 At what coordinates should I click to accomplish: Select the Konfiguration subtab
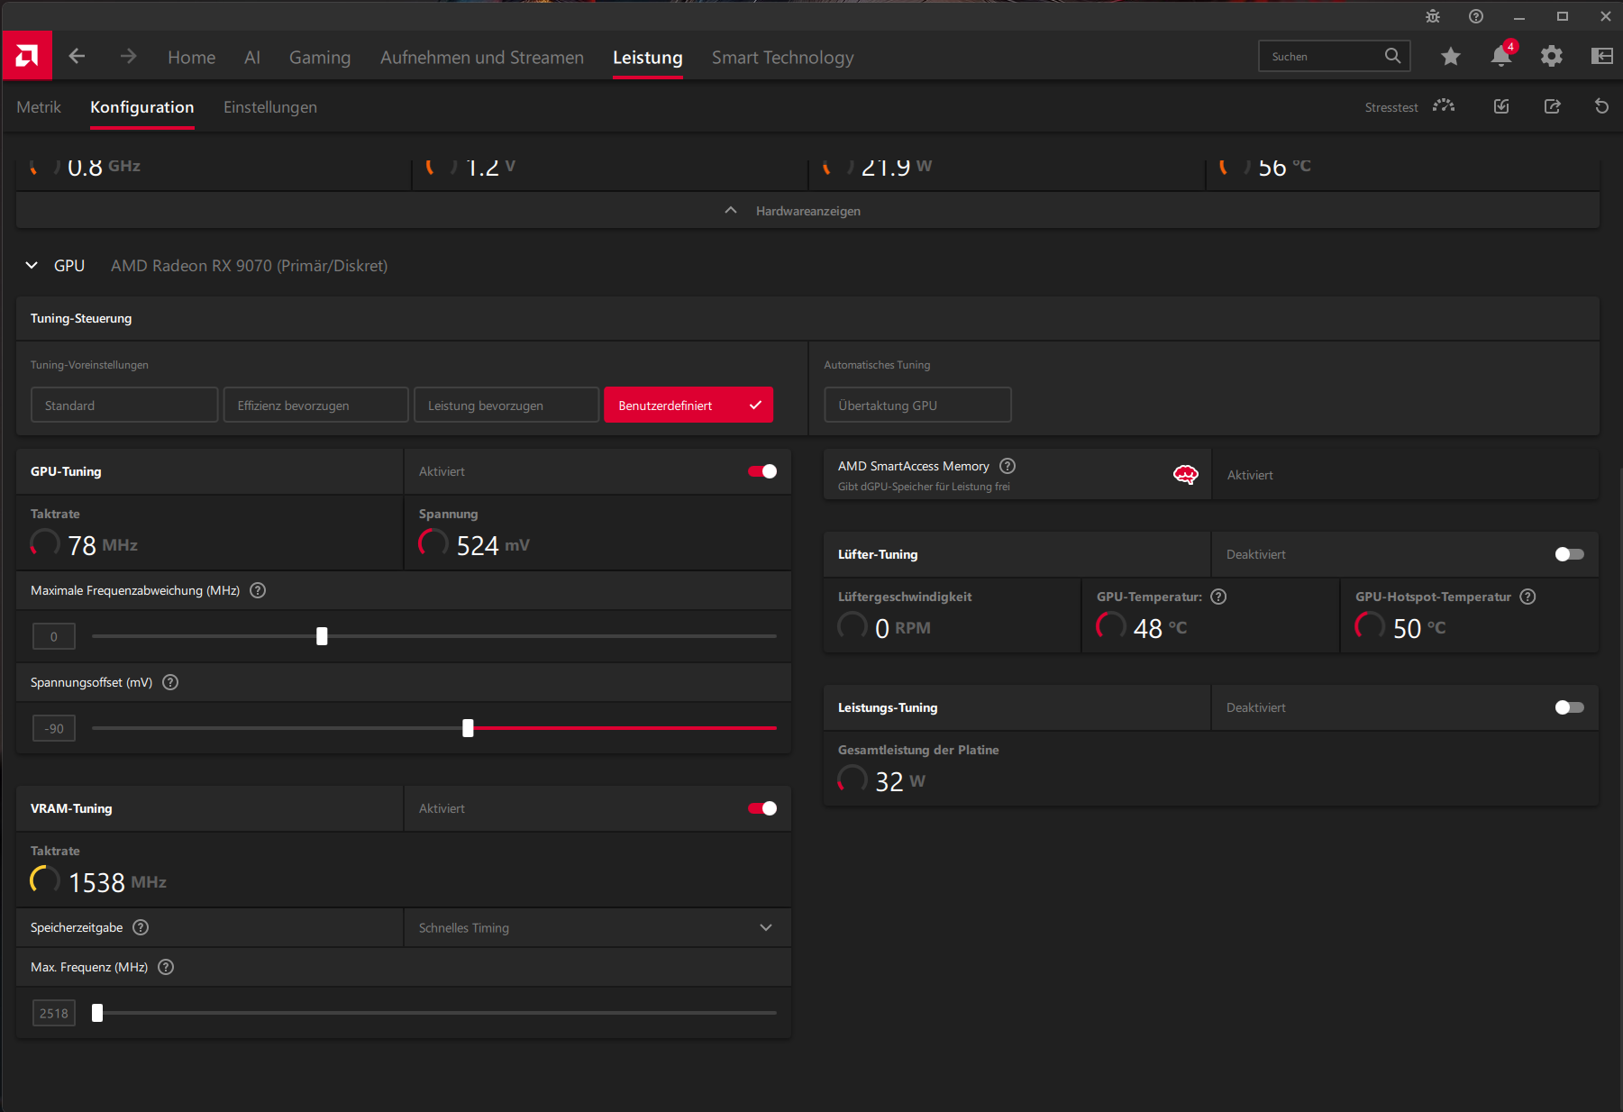click(142, 107)
